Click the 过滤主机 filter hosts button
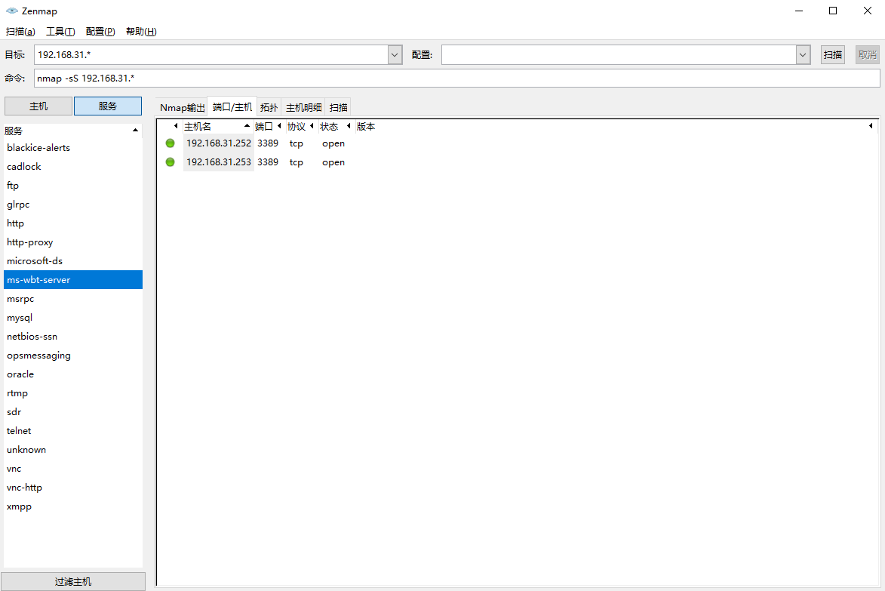This screenshot has width=885, height=591. click(73, 581)
